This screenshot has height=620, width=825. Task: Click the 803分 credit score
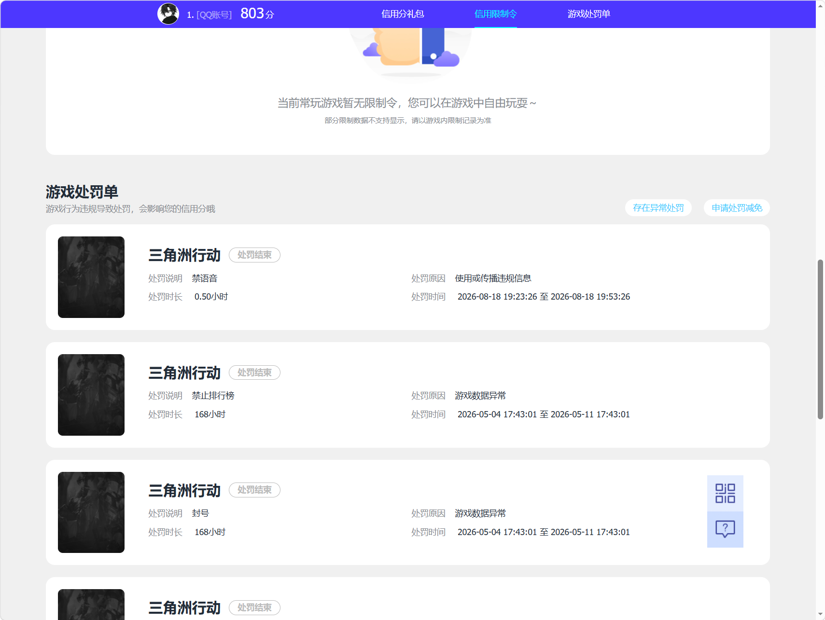(257, 14)
